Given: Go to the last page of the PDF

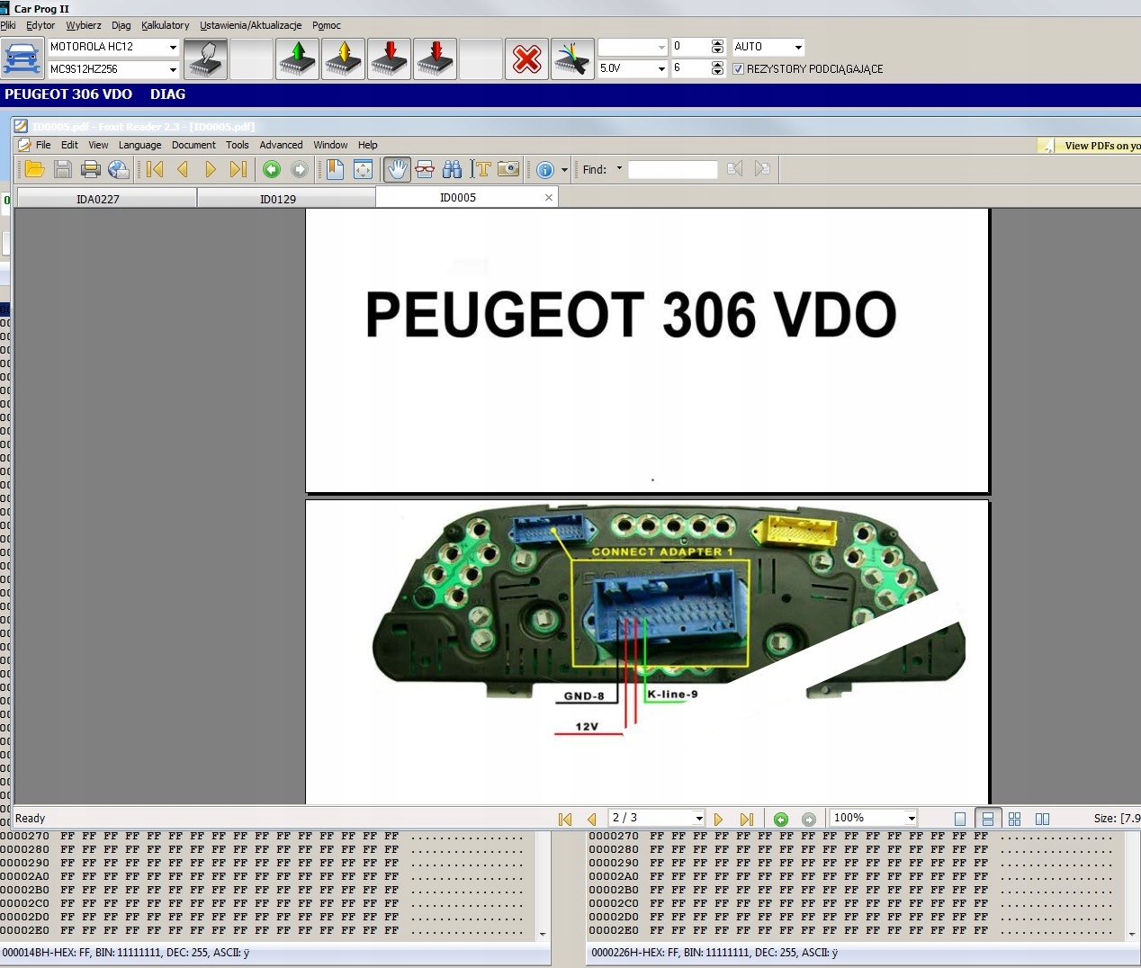Looking at the screenshot, I should 238,169.
